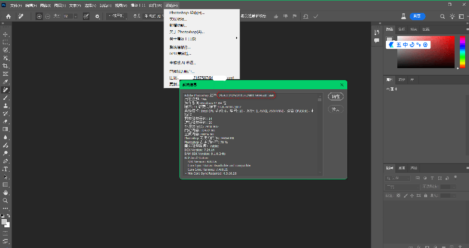Select the Rectangle shape tool
Image resolution: width=469 pixels, height=248 pixels.
coord(5,185)
